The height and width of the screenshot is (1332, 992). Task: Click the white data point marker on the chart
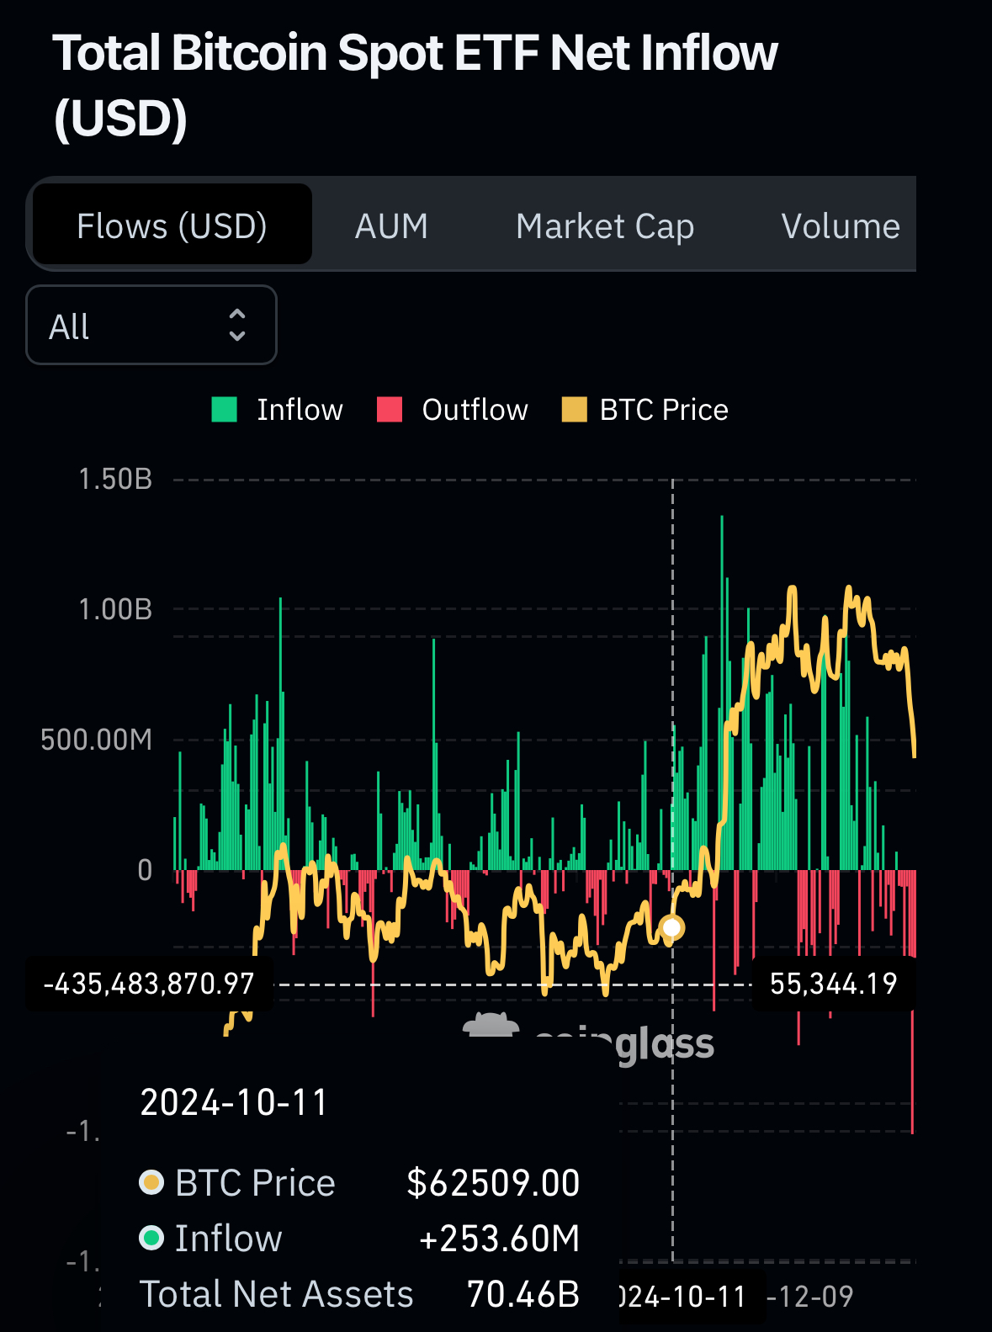coord(672,927)
